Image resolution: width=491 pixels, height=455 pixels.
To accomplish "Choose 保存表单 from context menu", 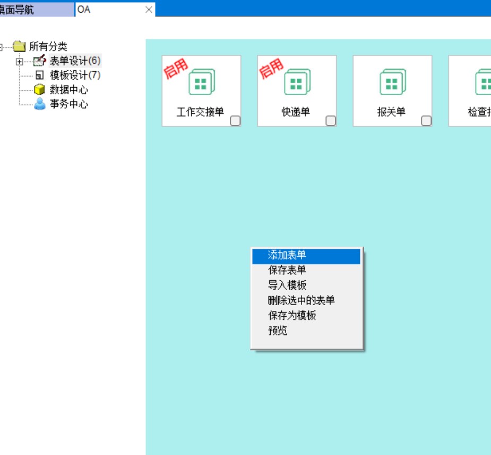I will click(x=287, y=271).
